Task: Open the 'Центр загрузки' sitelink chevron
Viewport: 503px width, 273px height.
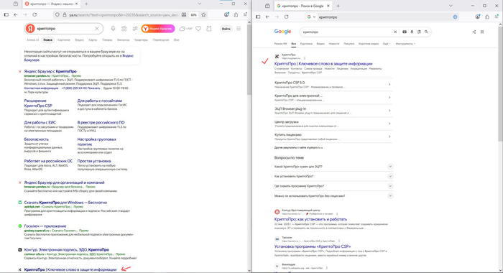Action: pyautogui.click(x=389, y=124)
